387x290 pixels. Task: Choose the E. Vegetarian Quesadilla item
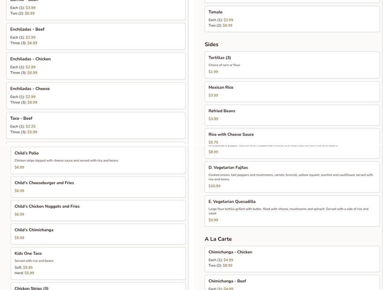tap(292, 211)
